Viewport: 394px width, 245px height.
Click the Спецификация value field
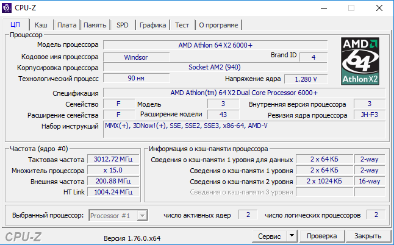243,93
